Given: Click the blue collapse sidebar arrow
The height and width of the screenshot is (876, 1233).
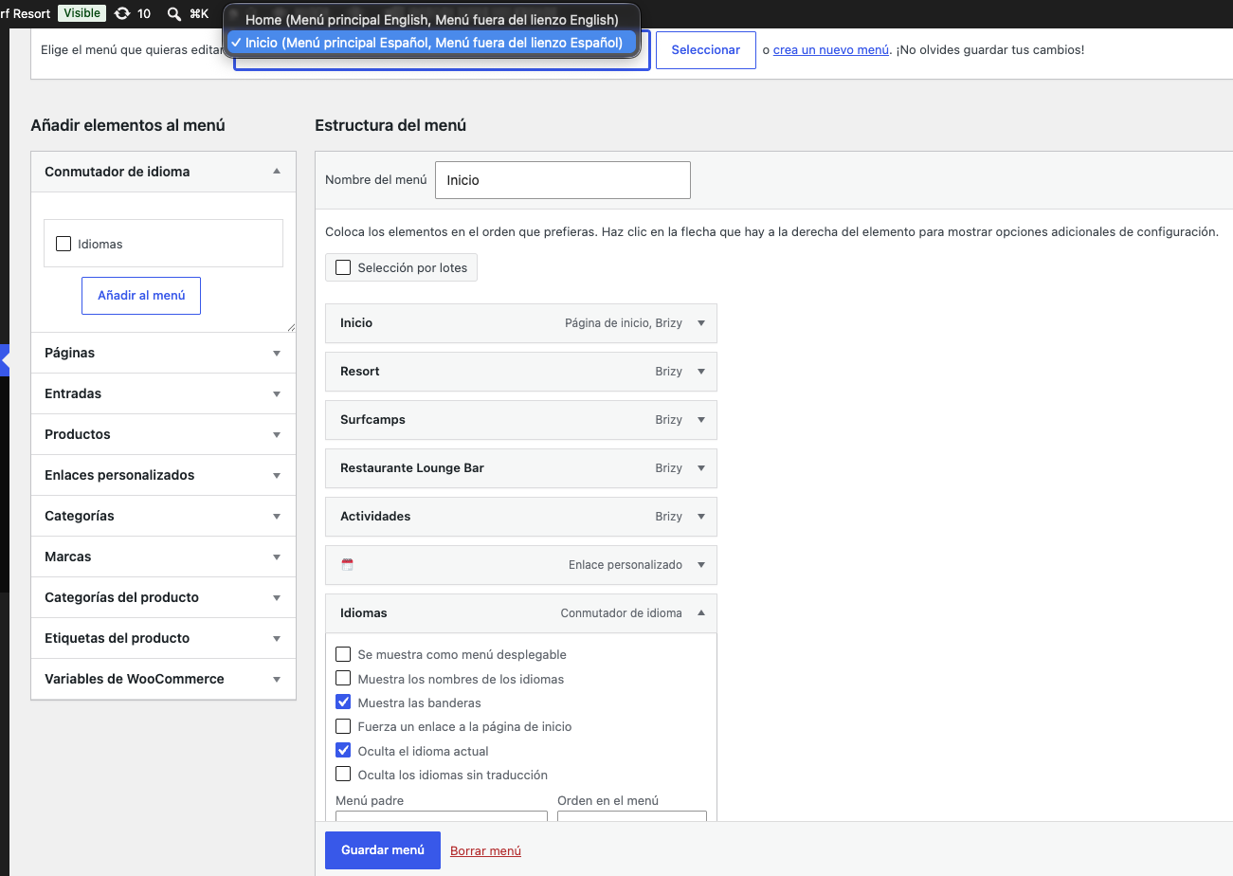Looking at the screenshot, I should tap(5, 360).
